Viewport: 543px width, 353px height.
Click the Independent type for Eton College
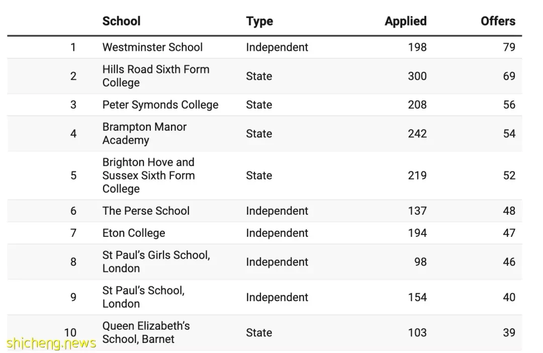pyautogui.click(x=277, y=233)
